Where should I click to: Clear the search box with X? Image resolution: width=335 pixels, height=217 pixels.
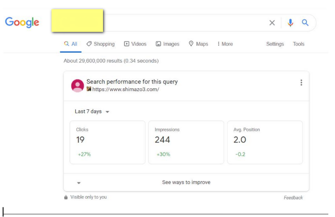pos(272,23)
